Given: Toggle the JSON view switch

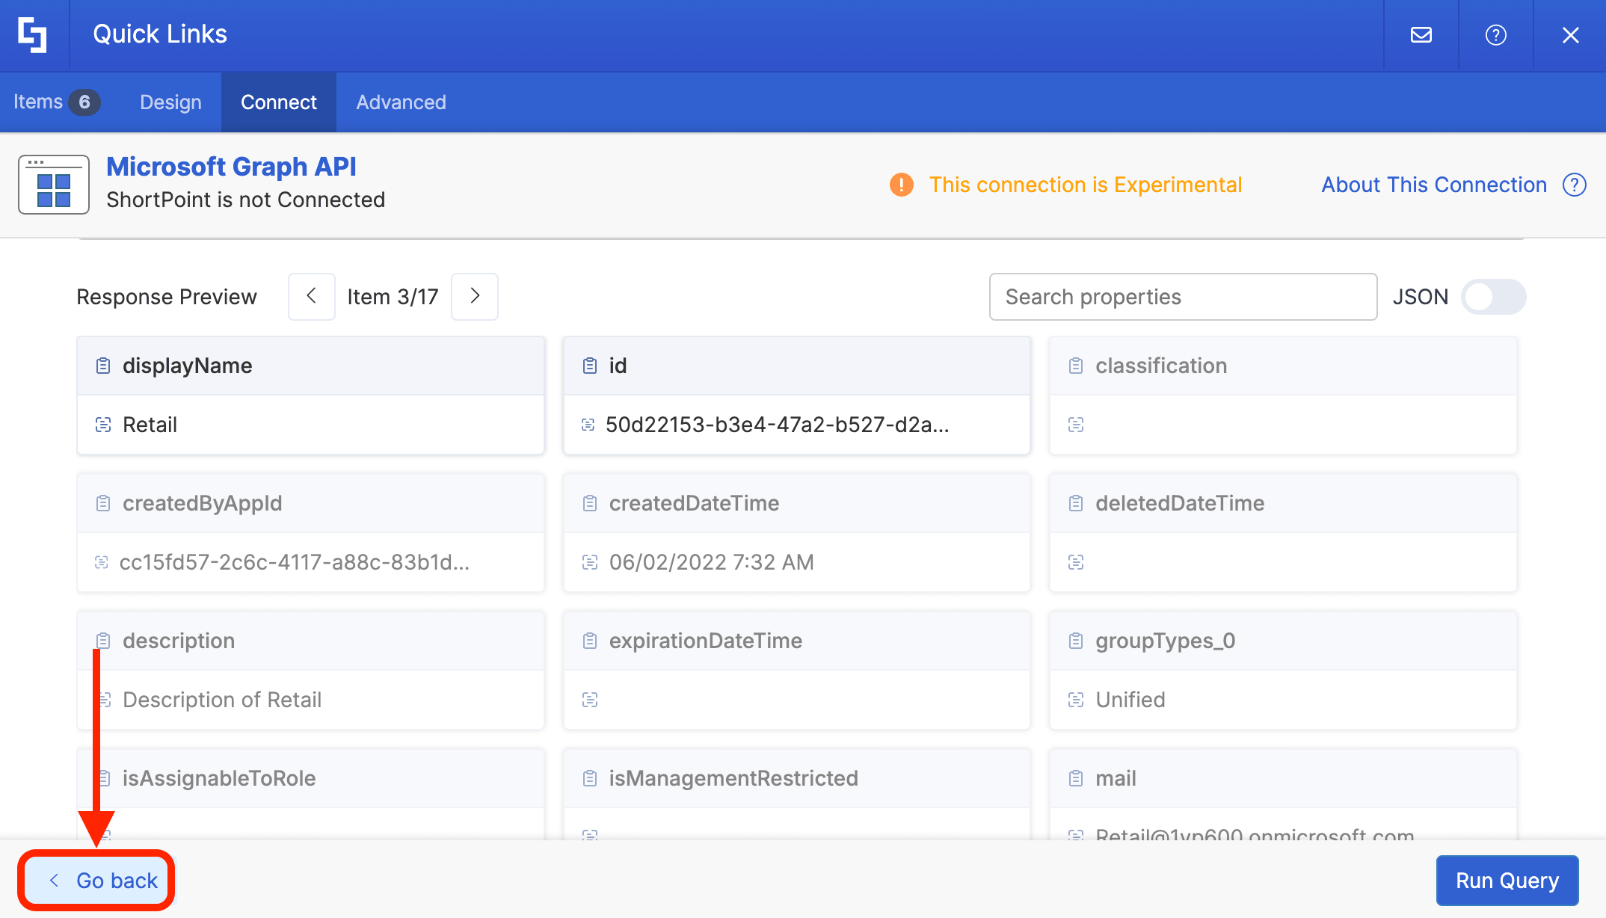Looking at the screenshot, I should click(x=1493, y=297).
